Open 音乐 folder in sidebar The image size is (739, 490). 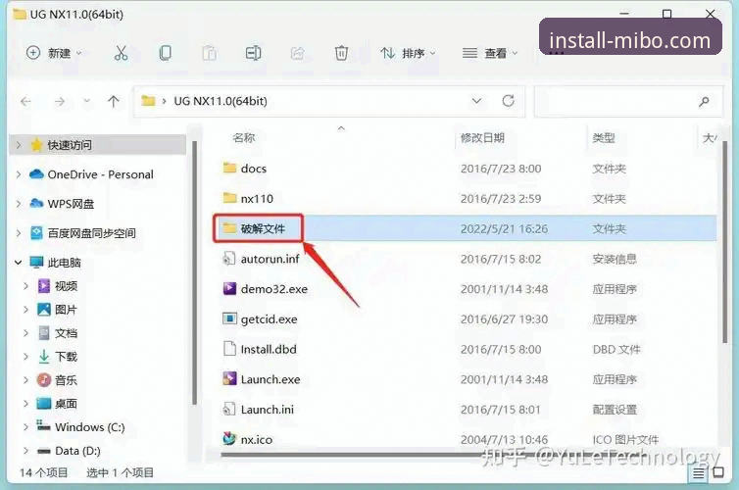66,380
